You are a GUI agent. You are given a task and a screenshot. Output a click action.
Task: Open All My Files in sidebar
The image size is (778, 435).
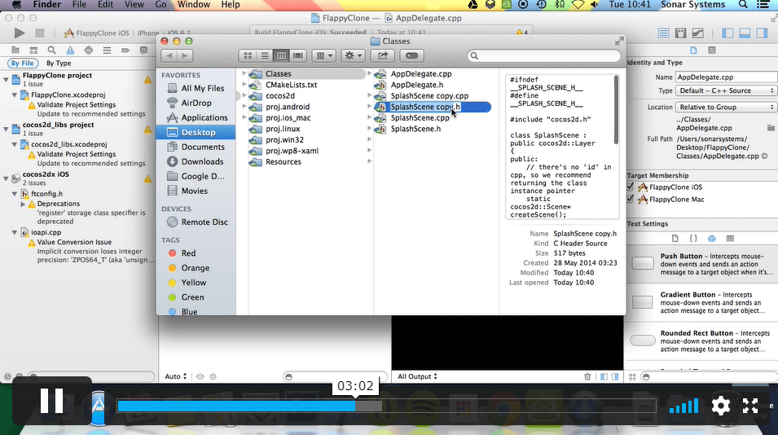[202, 88]
